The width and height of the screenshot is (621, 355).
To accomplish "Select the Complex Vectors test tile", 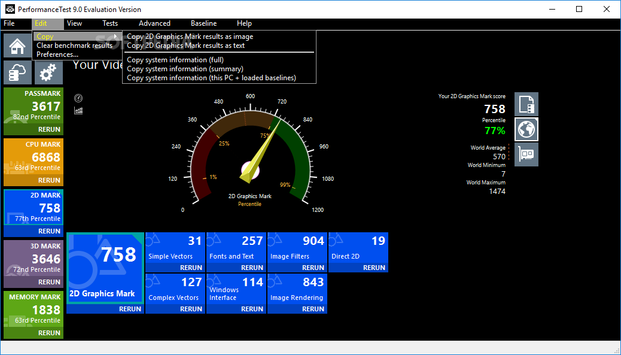I will tap(175, 289).
